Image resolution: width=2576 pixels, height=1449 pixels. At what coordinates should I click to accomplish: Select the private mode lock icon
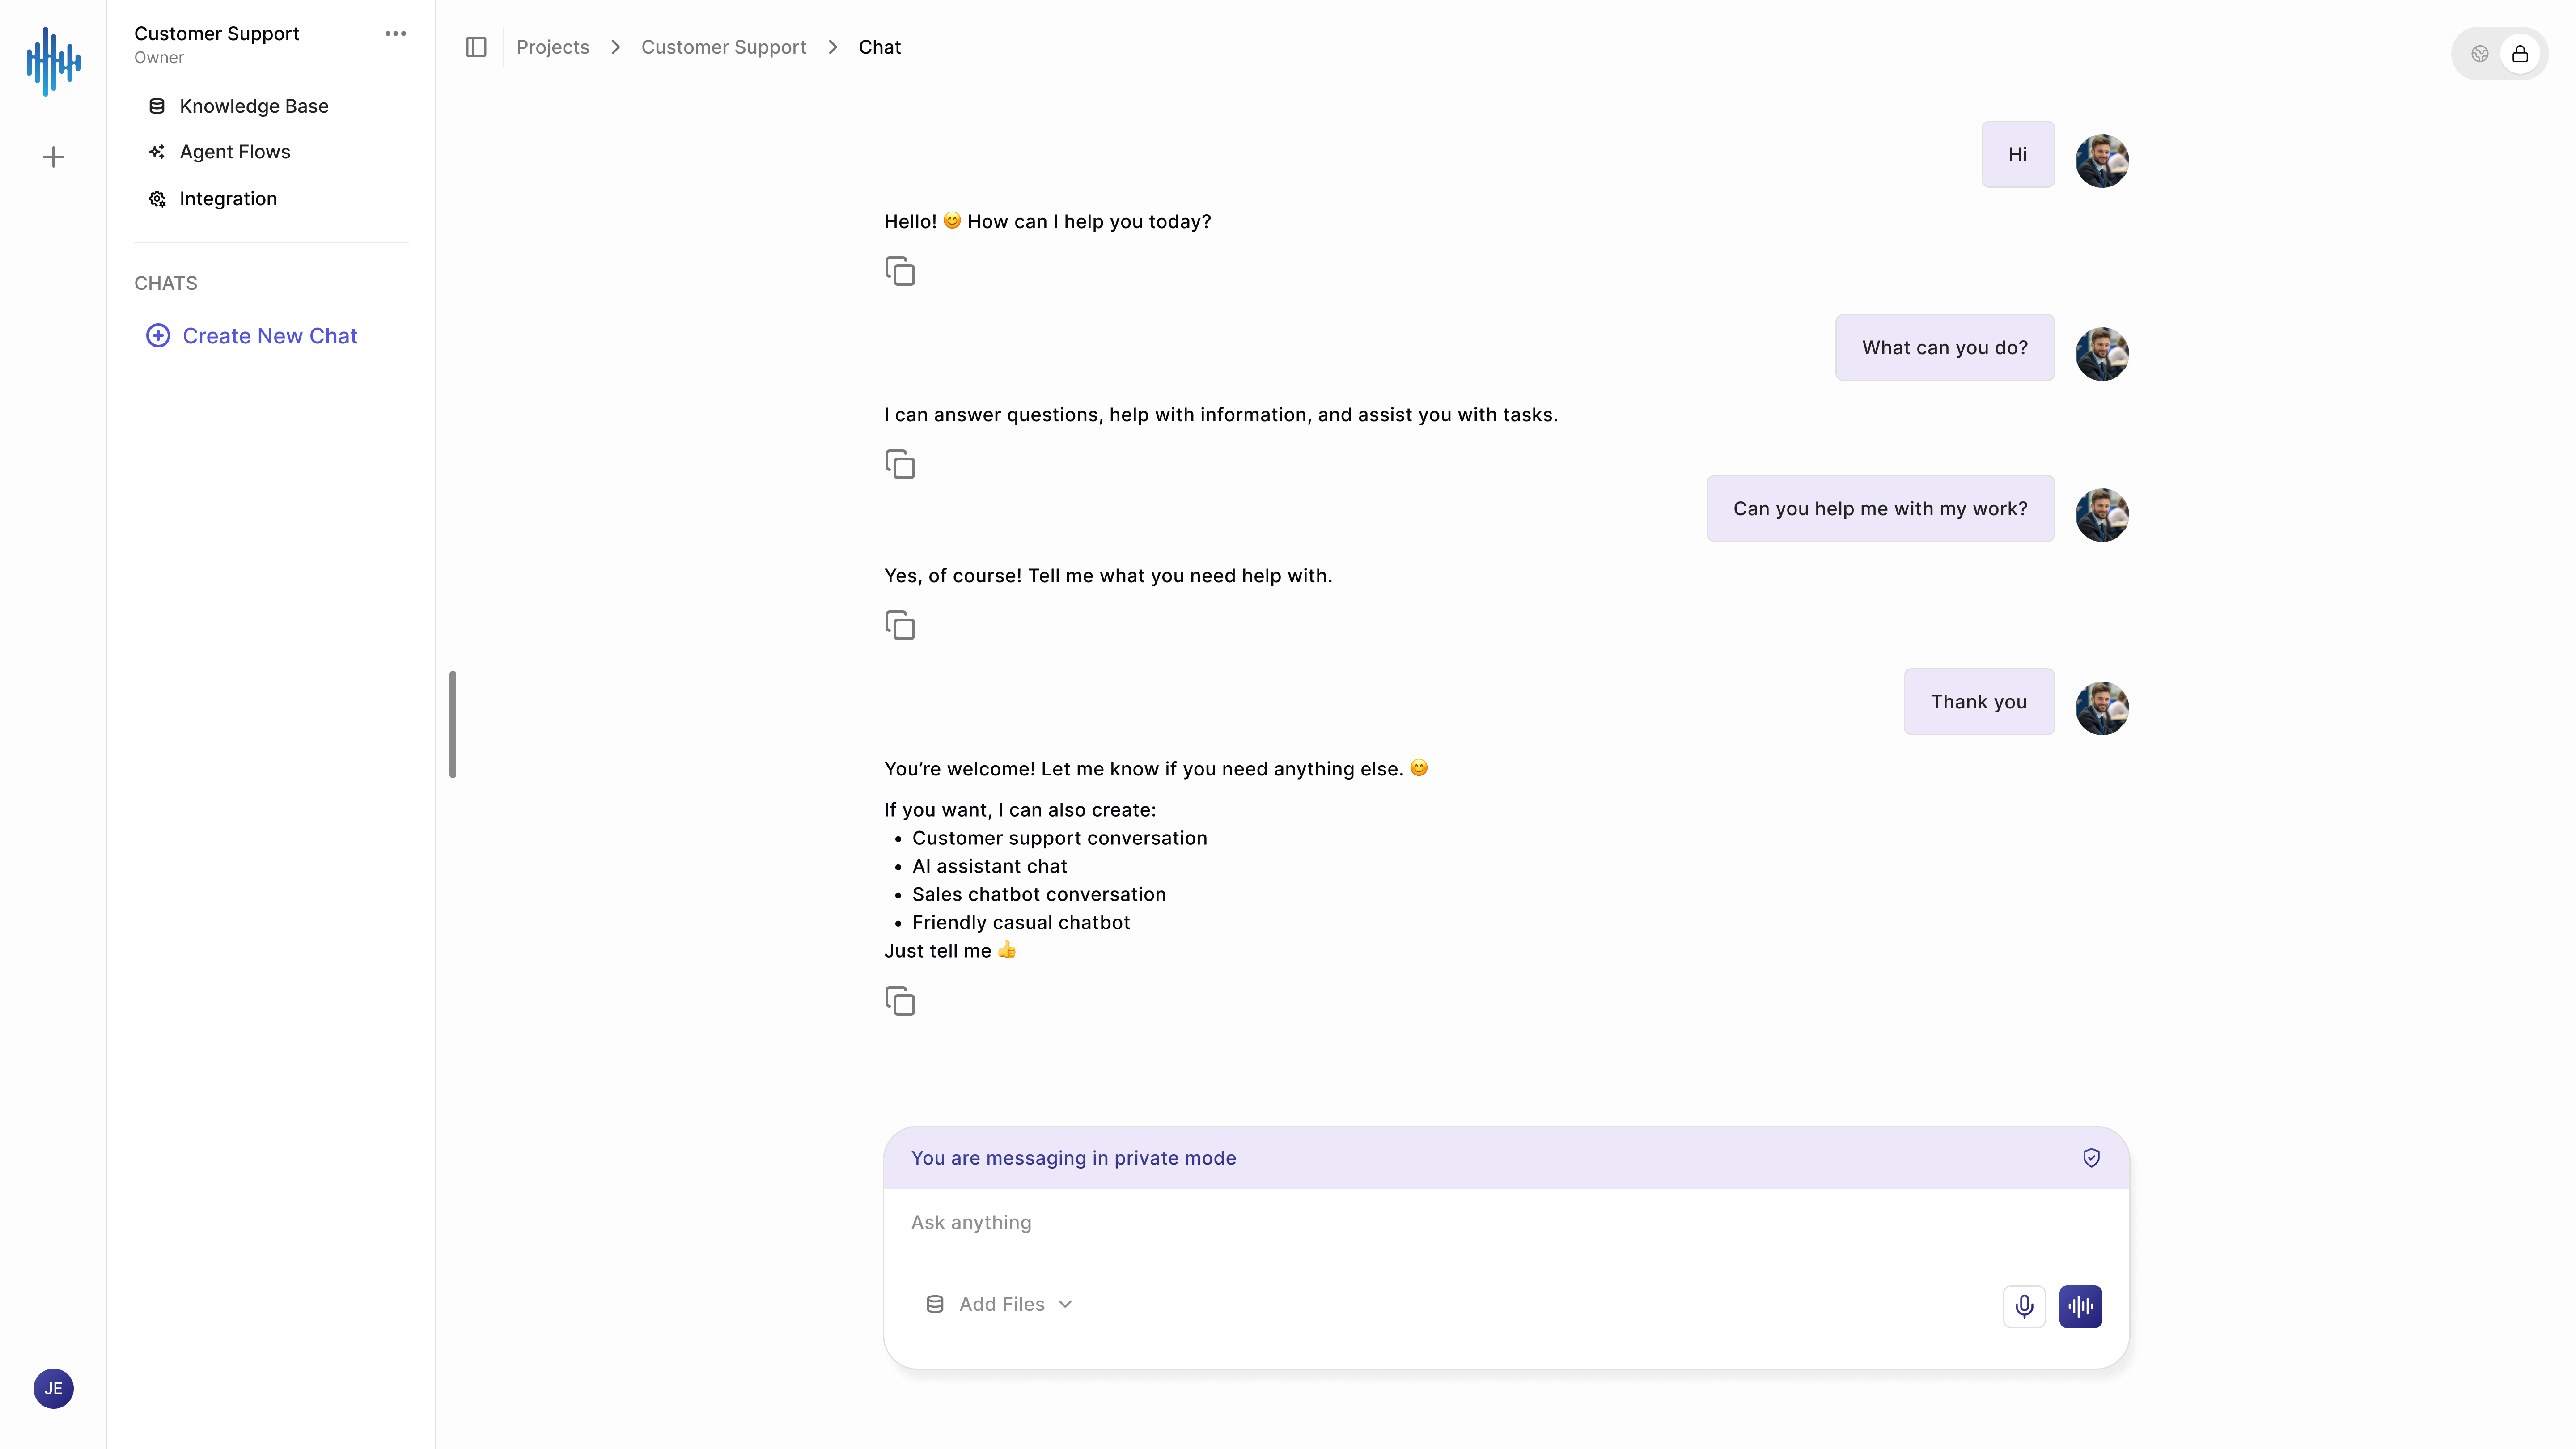pos(2520,54)
